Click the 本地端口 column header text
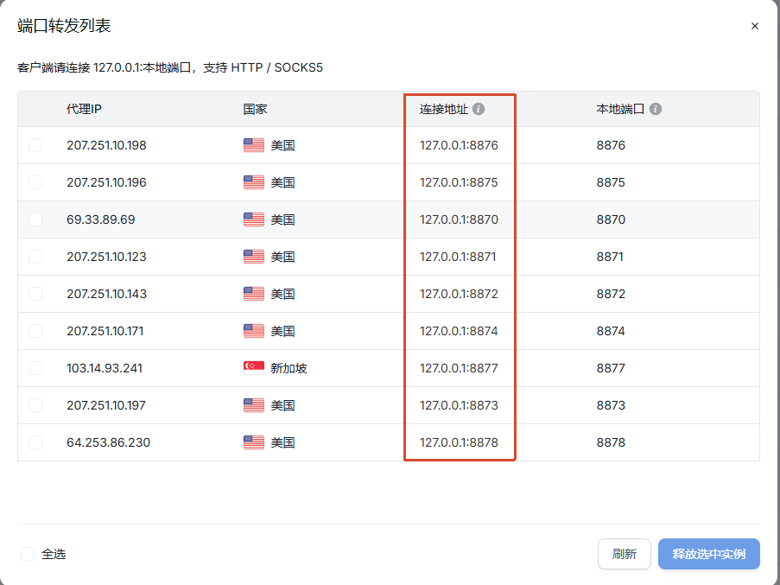This screenshot has height=585, width=780. click(620, 109)
